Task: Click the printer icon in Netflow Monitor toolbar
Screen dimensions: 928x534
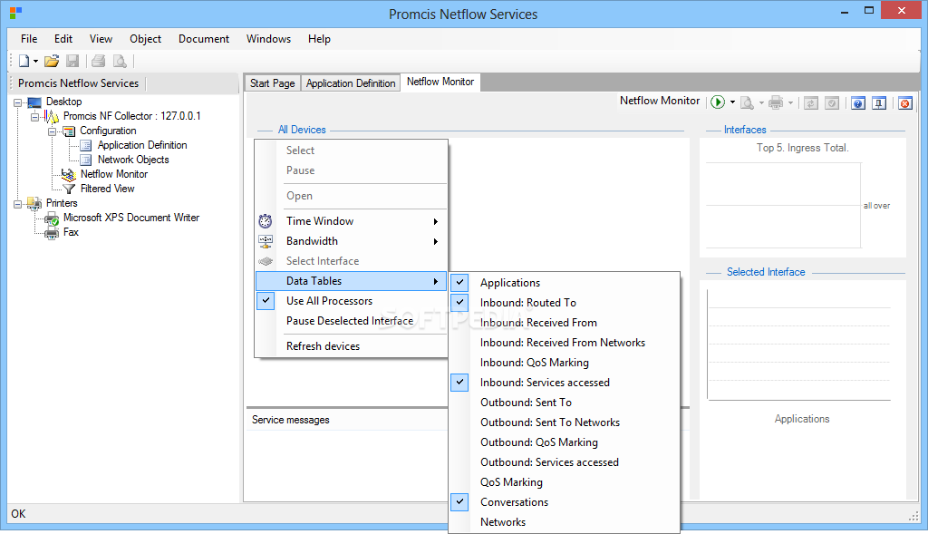Action: [x=776, y=103]
